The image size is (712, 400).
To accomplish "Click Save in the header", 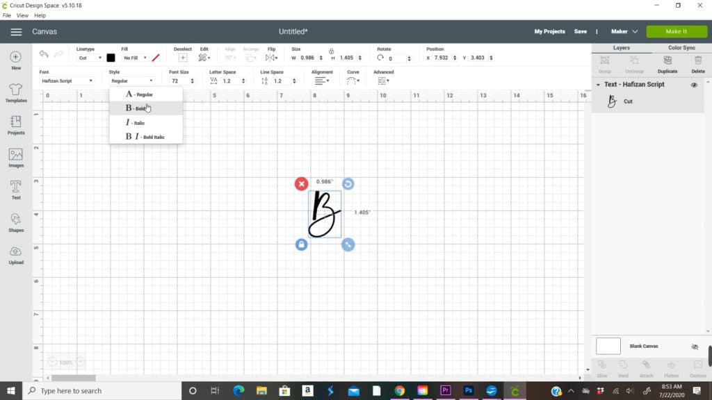I will pos(581,31).
